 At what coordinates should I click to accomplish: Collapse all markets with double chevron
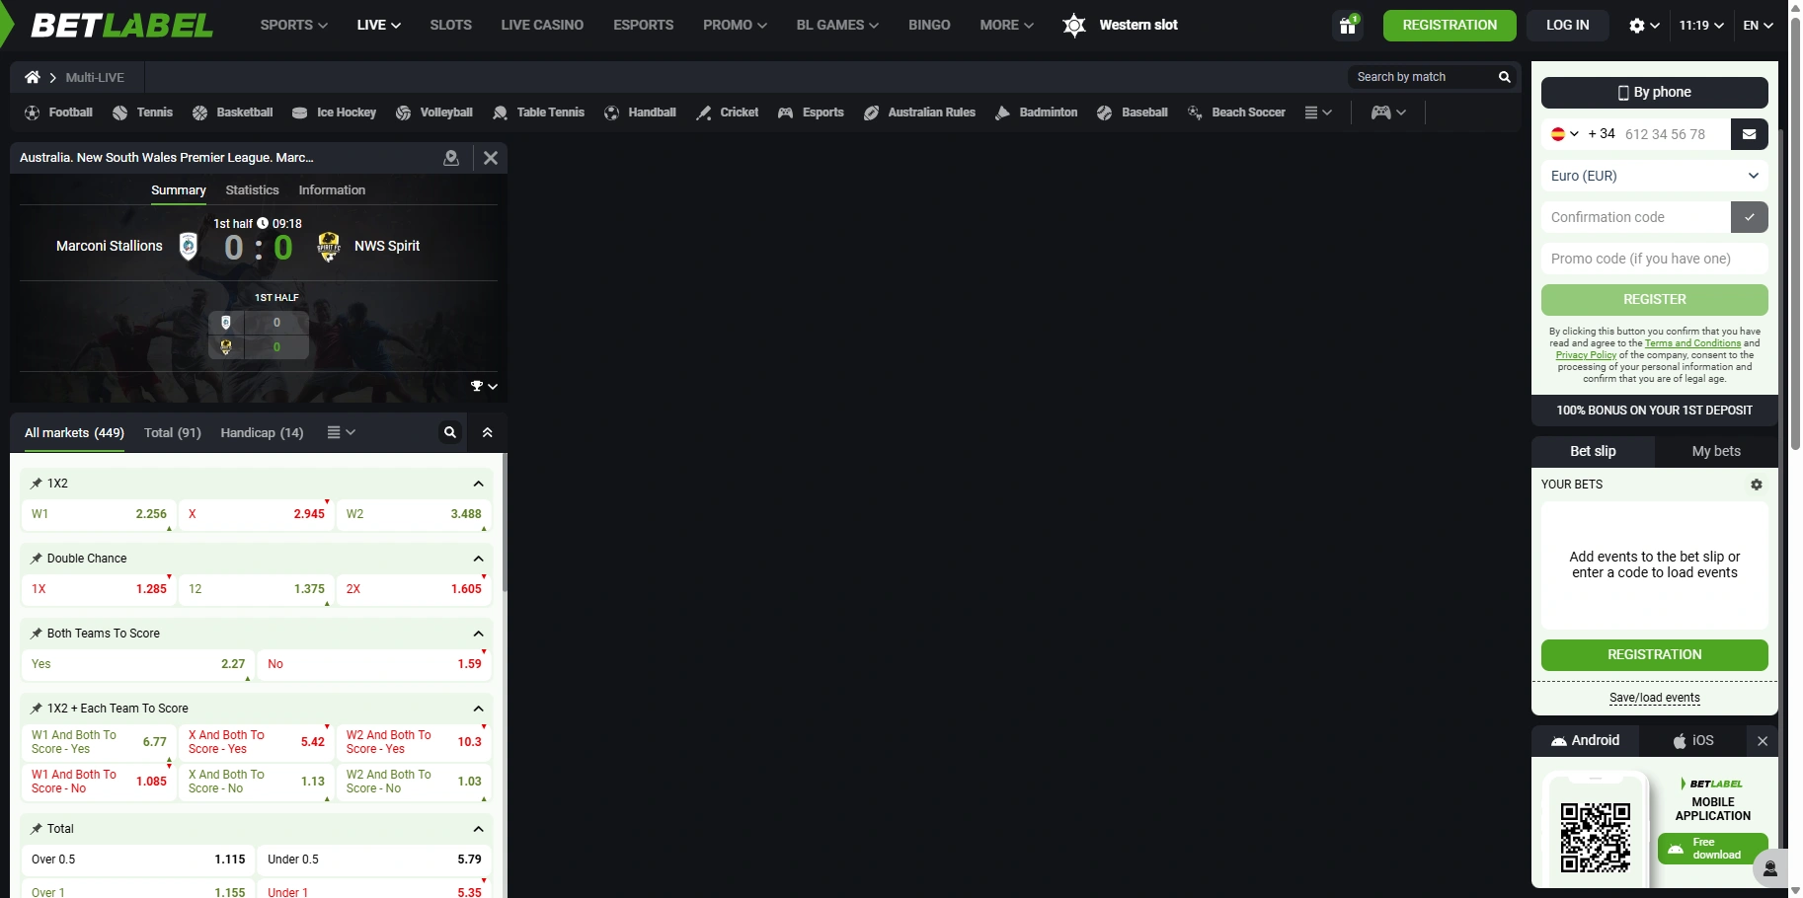pos(487,432)
